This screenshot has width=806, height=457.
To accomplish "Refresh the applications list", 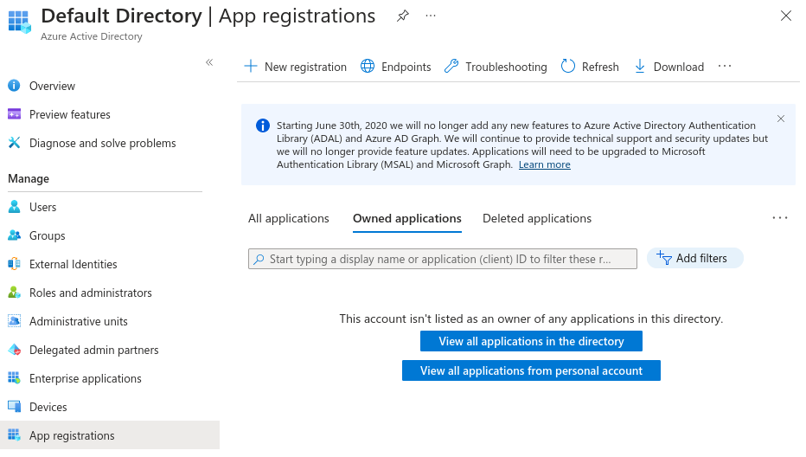I will point(590,67).
